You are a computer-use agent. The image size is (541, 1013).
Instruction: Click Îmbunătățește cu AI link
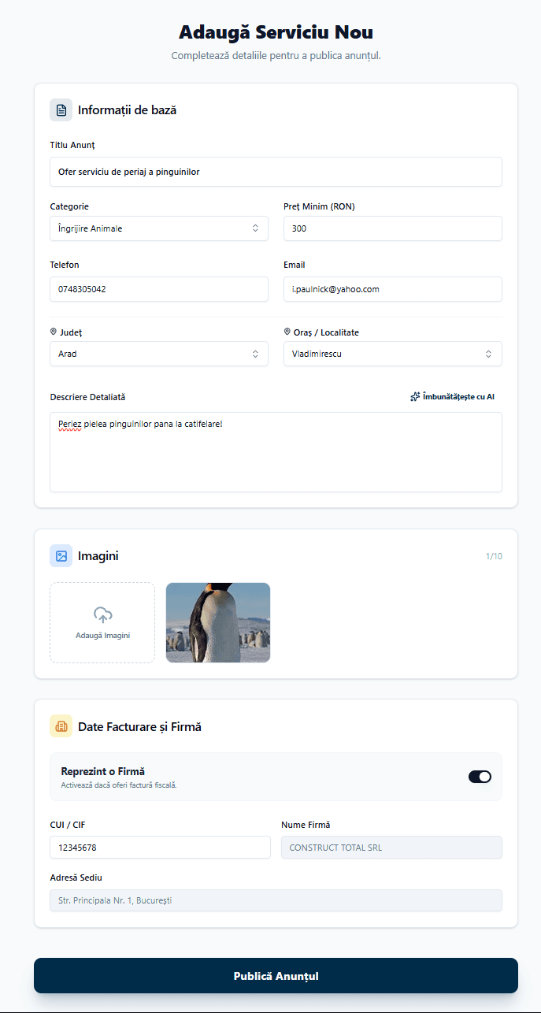tap(458, 397)
